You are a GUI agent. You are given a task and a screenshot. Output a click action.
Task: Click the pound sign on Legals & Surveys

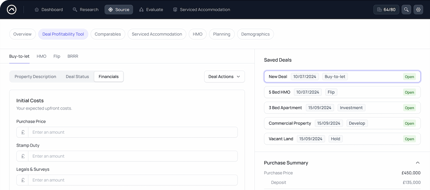tap(23, 180)
